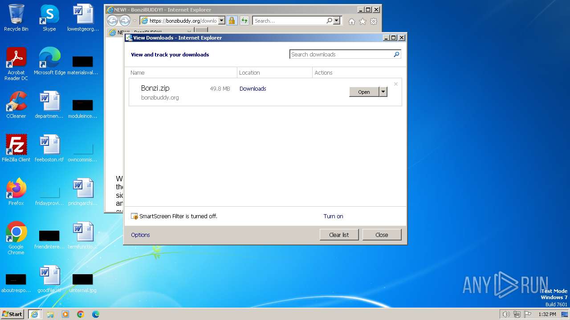Select the Bonzi.zip file name
The width and height of the screenshot is (570, 320).
155,88
